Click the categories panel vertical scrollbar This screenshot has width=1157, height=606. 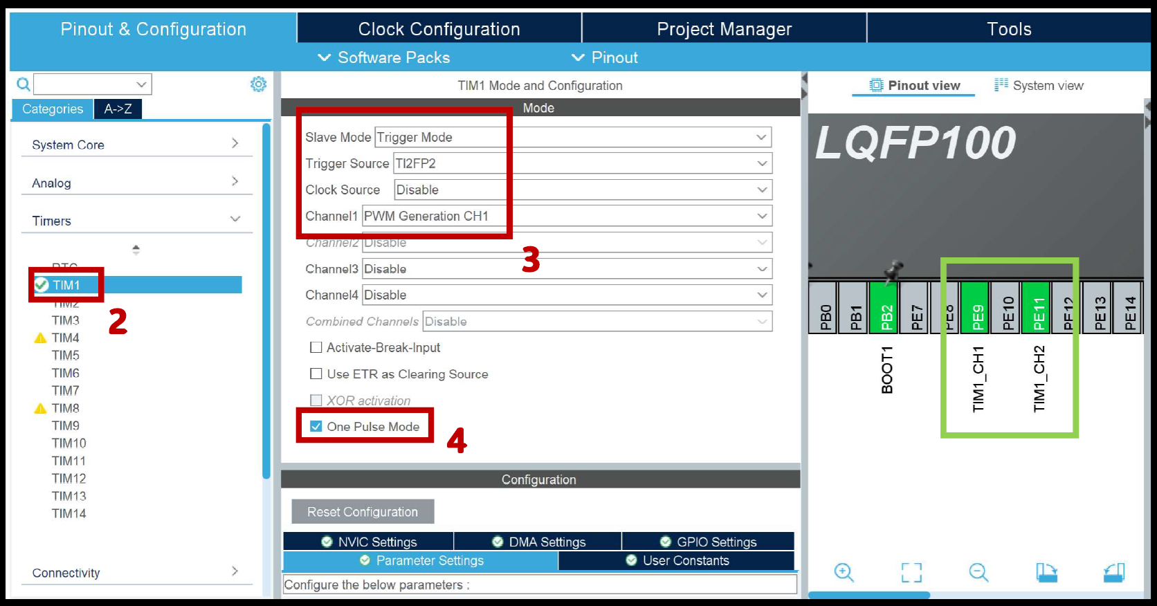point(266,301)
